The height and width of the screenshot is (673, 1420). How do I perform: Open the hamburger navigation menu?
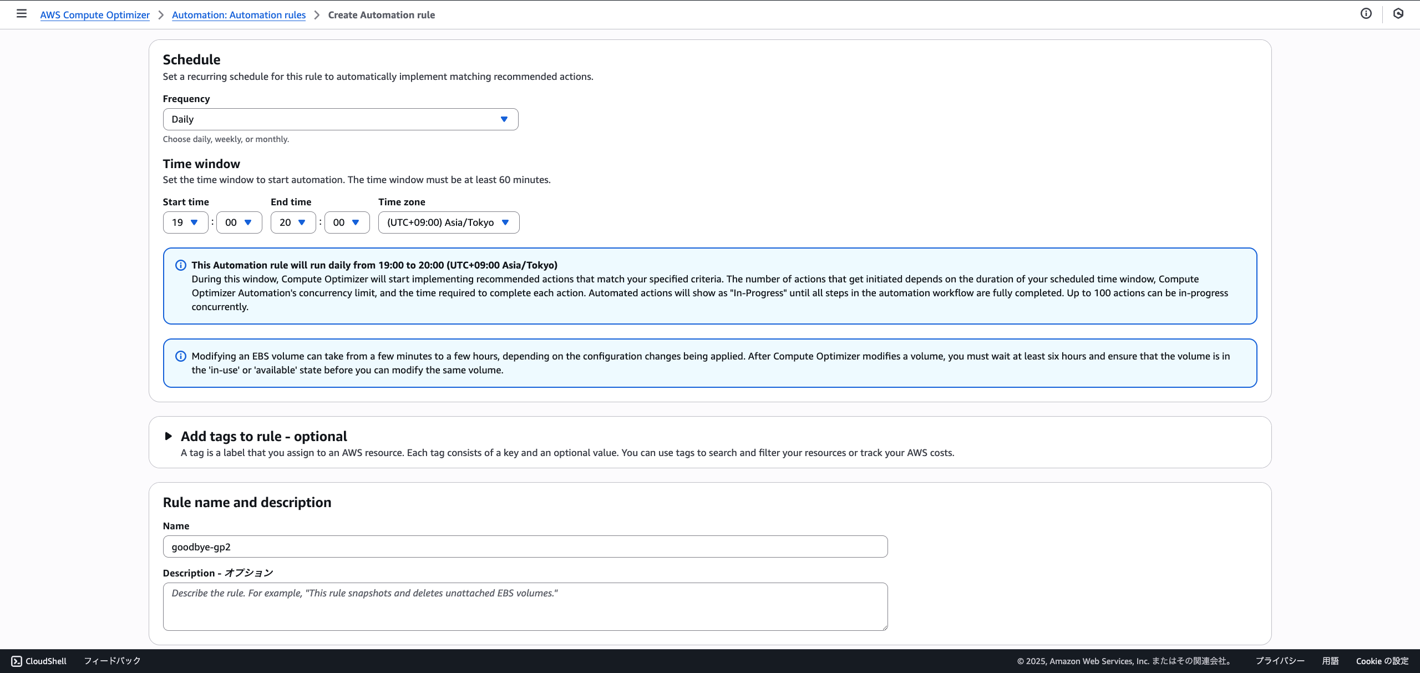(x=22, y=14)
